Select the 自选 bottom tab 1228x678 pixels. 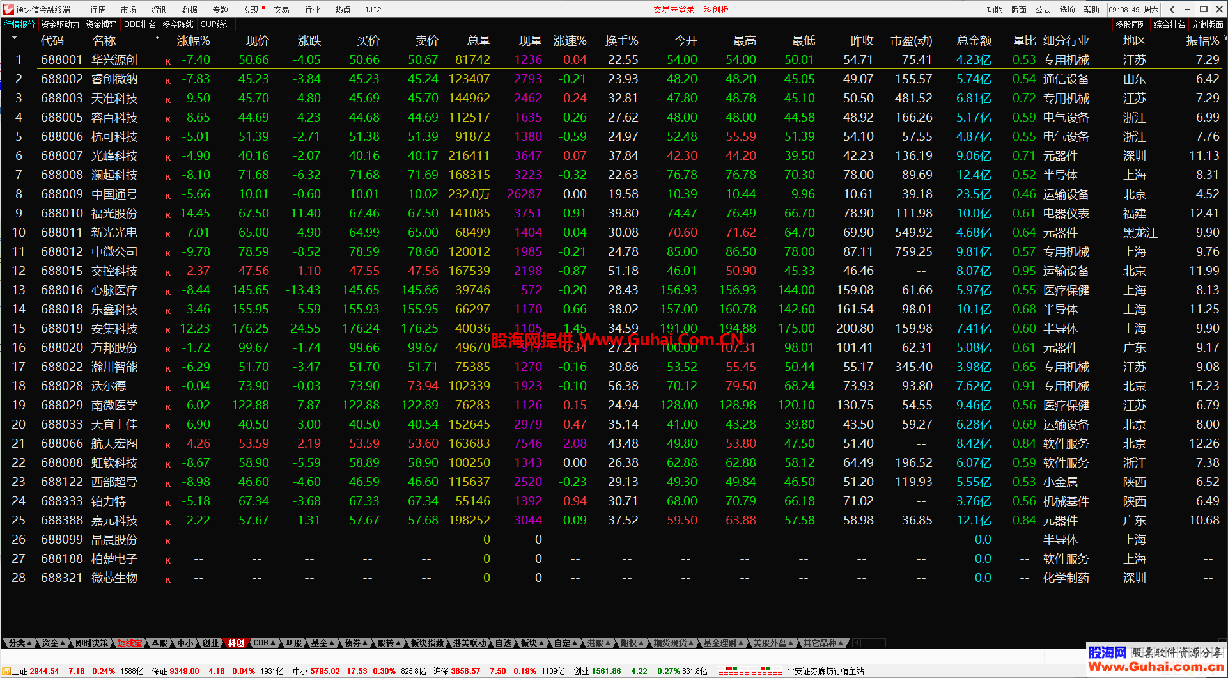504,643
